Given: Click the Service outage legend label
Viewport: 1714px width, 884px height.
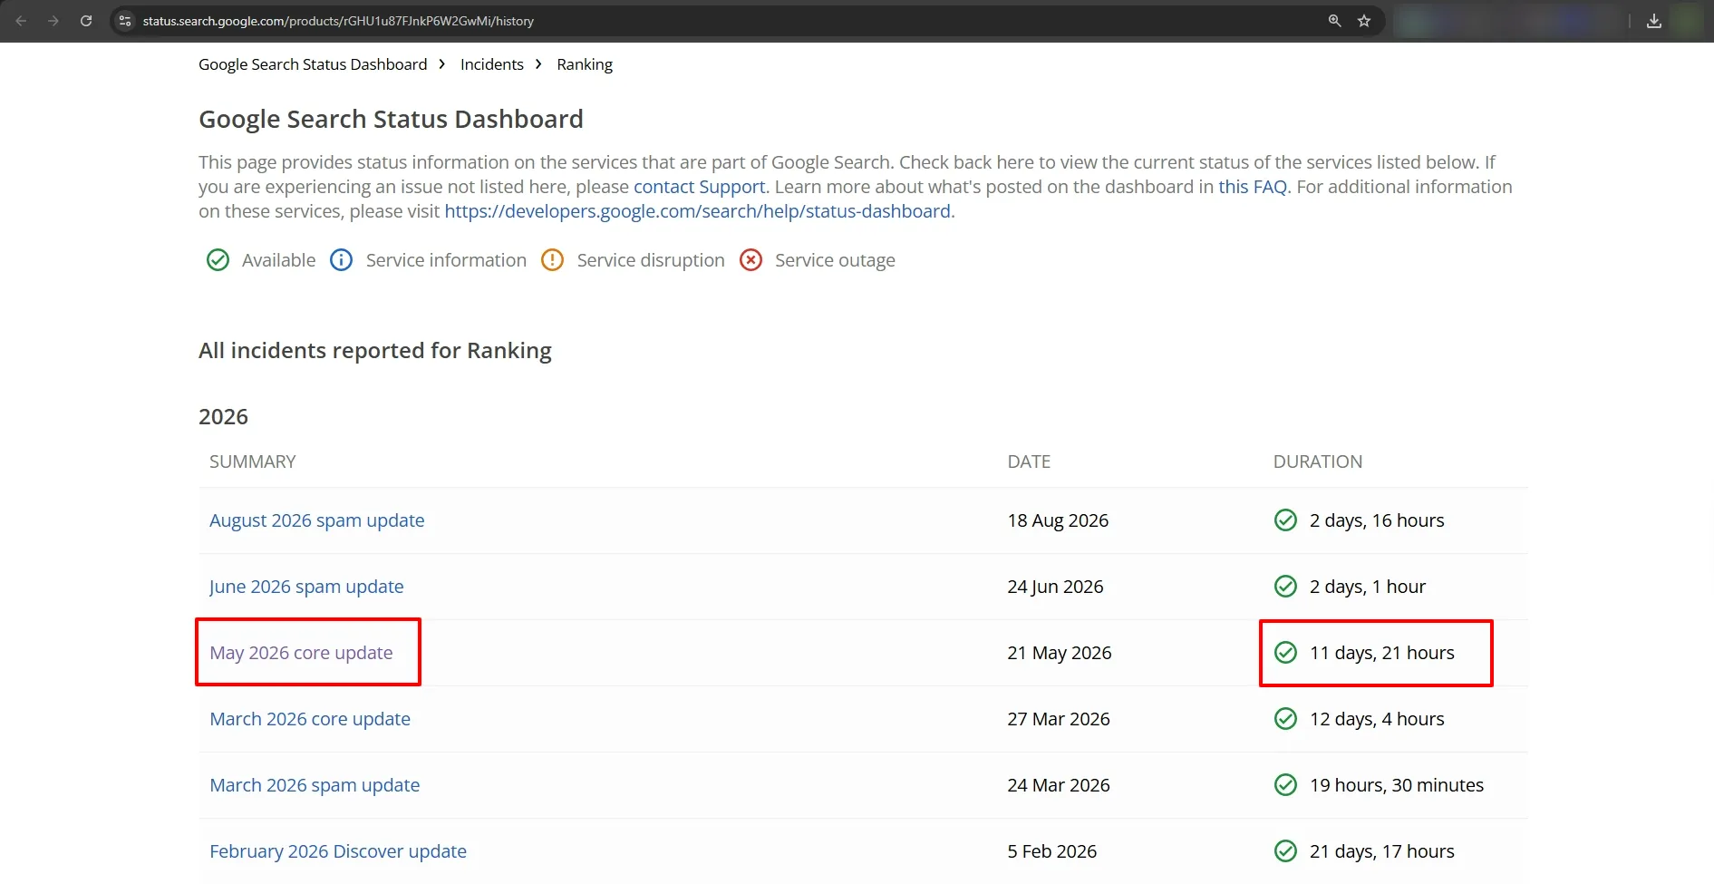Looking at the screenshot, I should (x=835, y=260).
